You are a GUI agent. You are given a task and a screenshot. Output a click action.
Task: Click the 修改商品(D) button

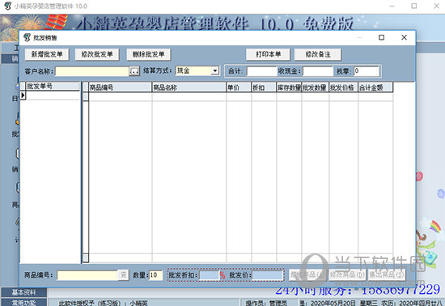tap(347, 274)
